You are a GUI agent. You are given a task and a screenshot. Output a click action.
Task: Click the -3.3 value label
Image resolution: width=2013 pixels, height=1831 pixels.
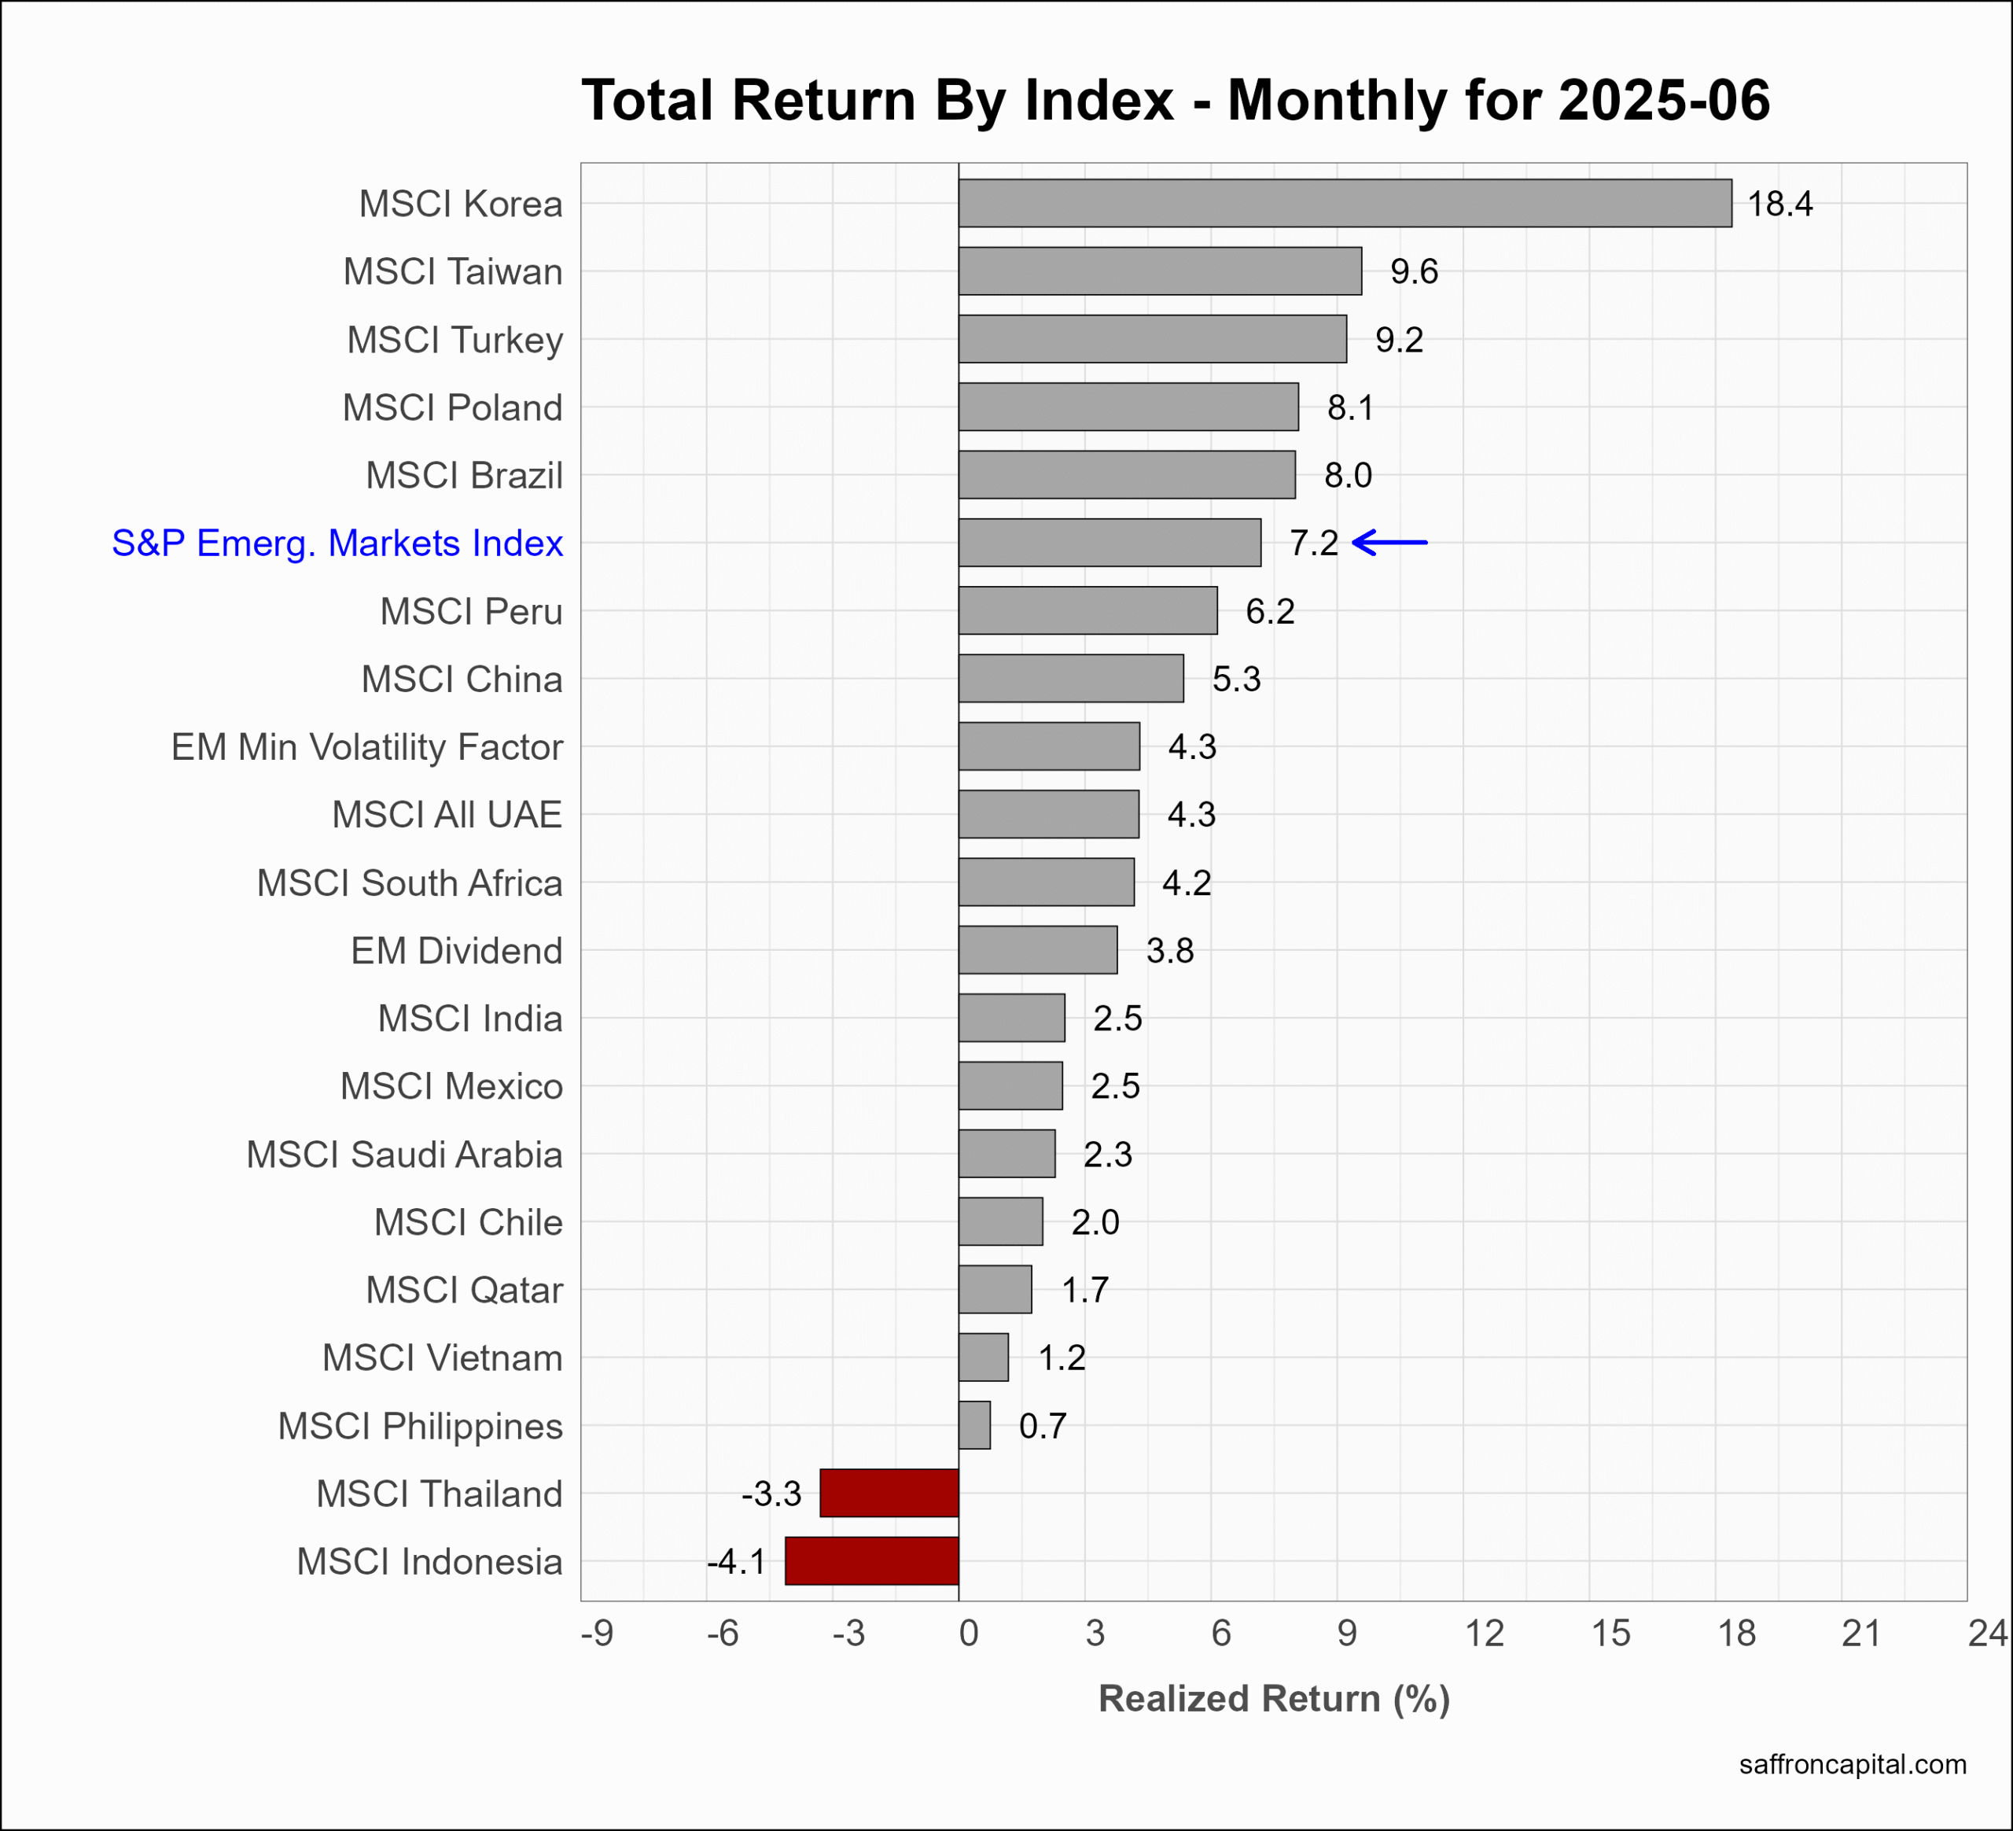(771, 1494)
